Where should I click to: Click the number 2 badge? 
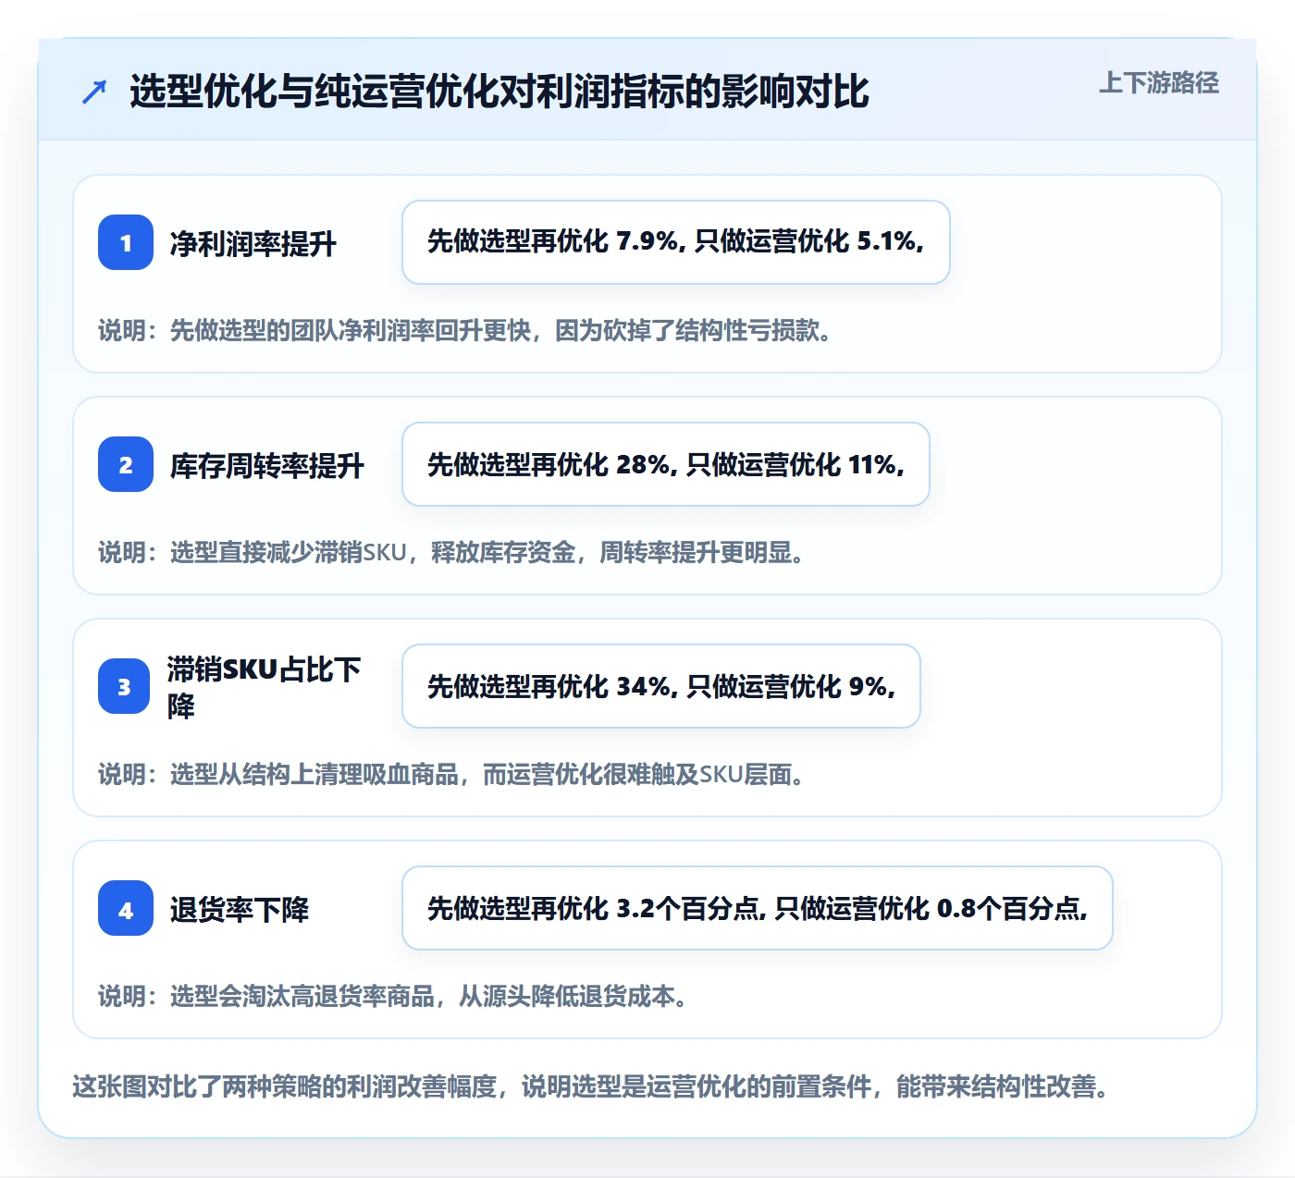pos(126,464)
